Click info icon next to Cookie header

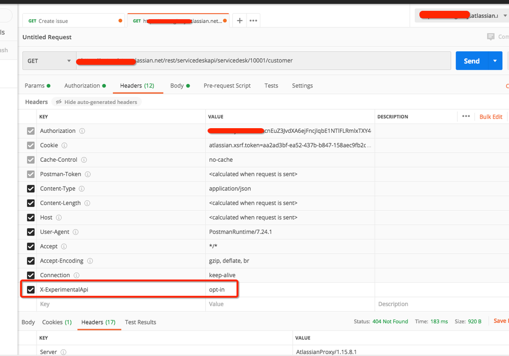click(x=64, y=145)
